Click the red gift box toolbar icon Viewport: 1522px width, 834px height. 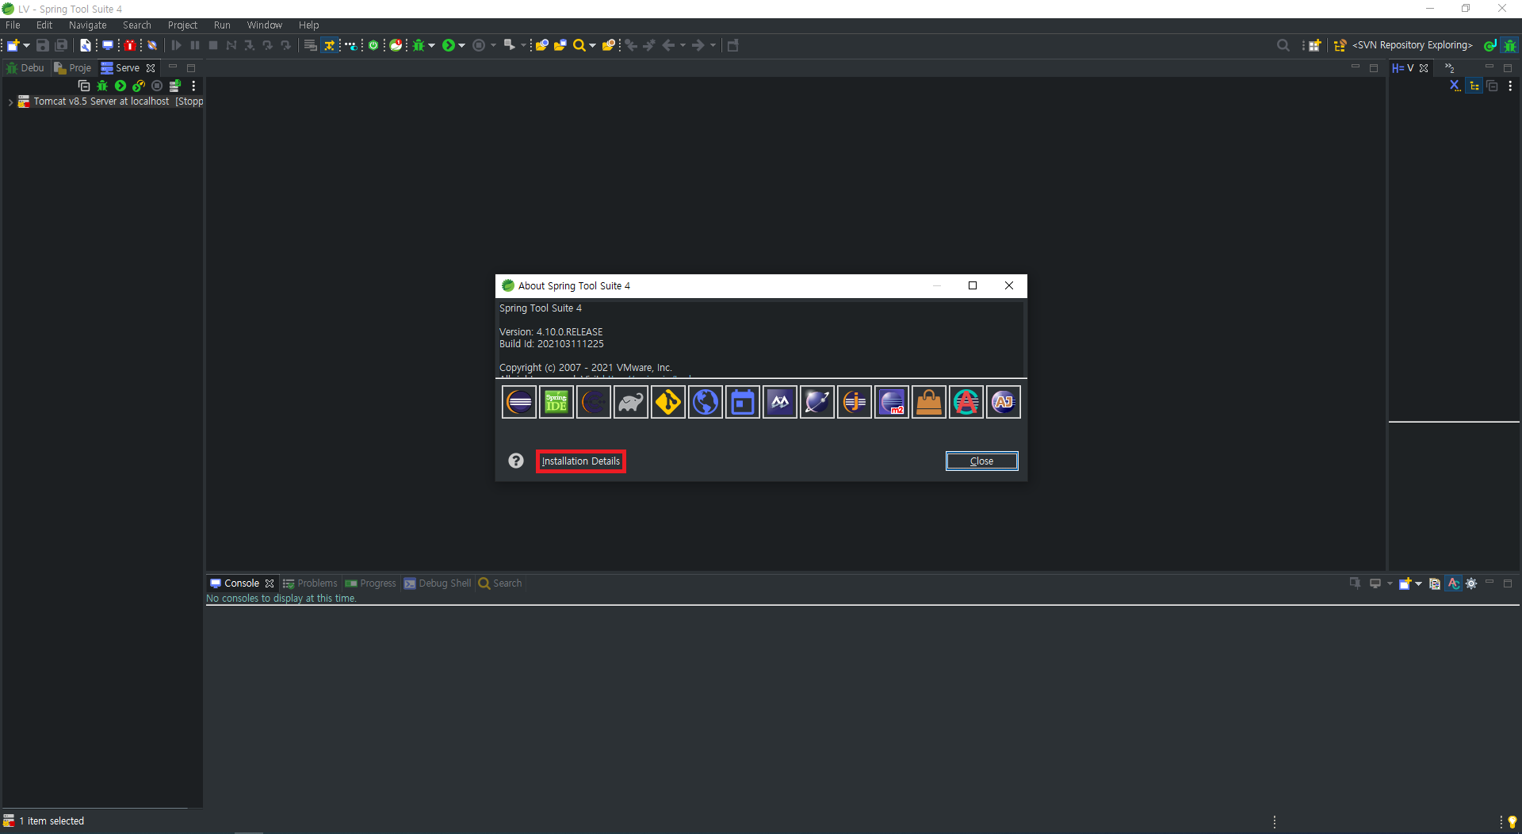(x=130, y=45)
